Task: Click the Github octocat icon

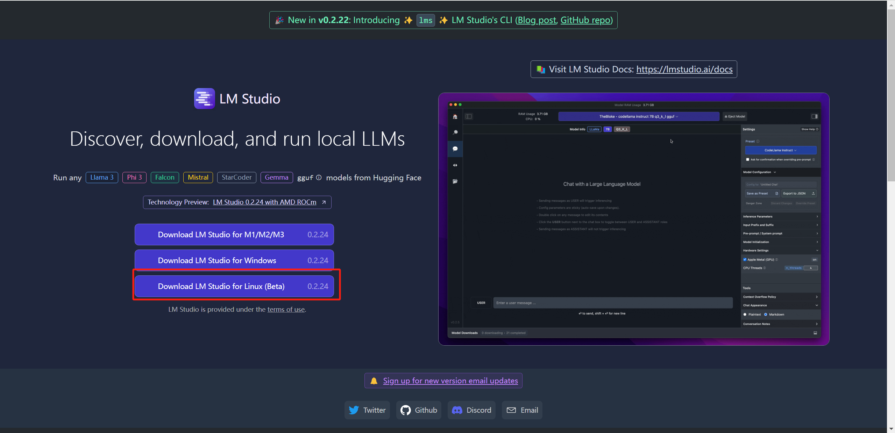Action: click(405, 410)
